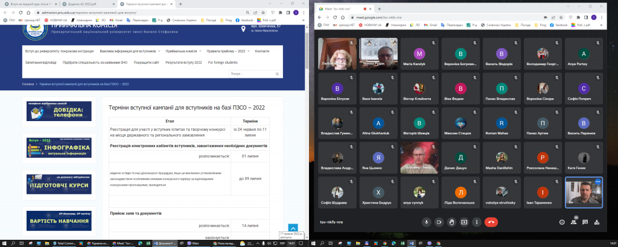Switch to the Додаток-42-2022.pdf tab

tap(85, 4)
